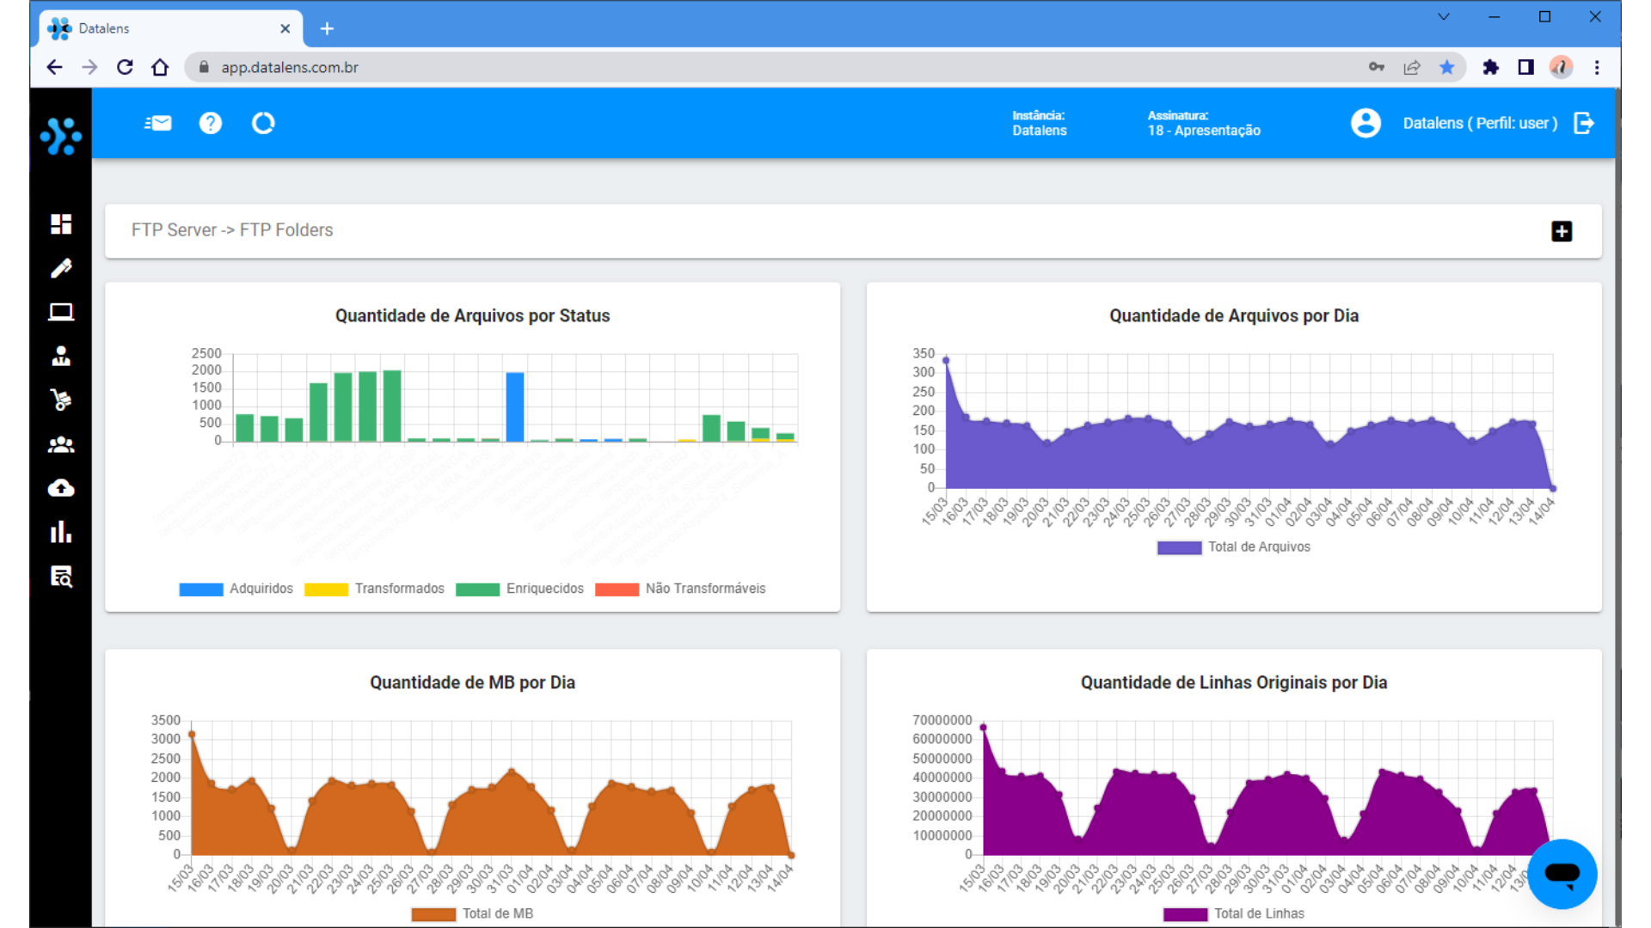Click the Instância Datalens text
Image resolution: width=1651 pixels, height=928 pixels.
(1040, 123)
